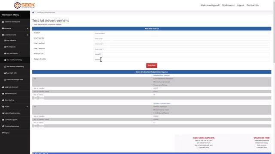Open Contact Us in top navigation
This screenshot has width=275, height=154.
pyautogui.click(x=253, y=5)
